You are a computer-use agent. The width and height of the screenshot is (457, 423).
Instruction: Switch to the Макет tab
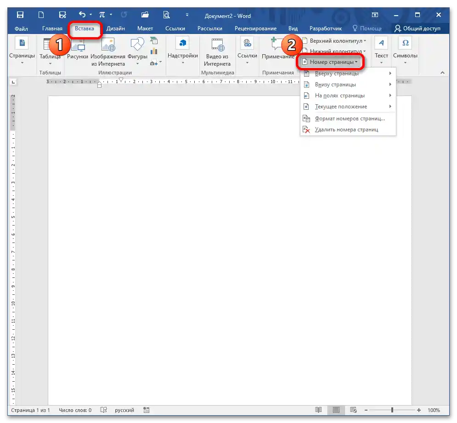(x=145, y=28)
